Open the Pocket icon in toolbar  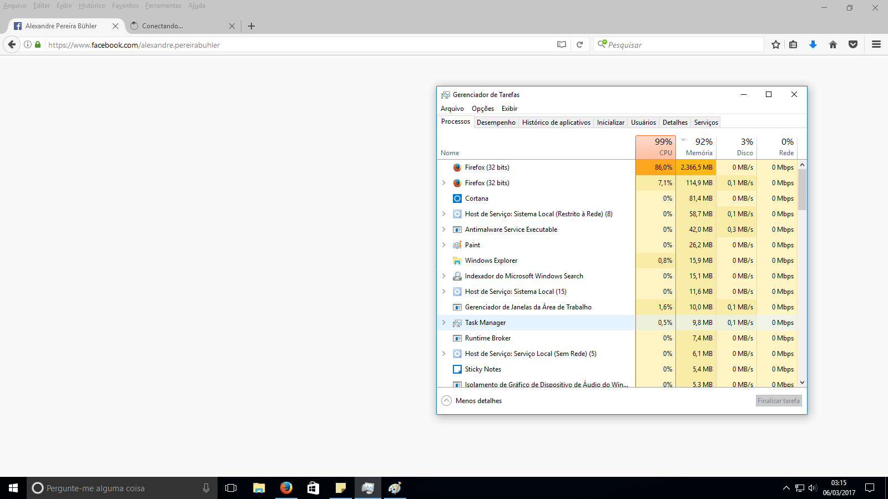tap(853, 45)
